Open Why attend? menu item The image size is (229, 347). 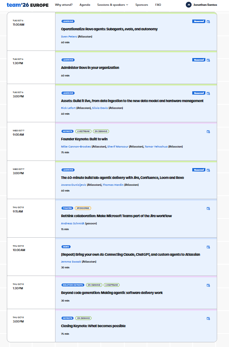pos(64,5)
